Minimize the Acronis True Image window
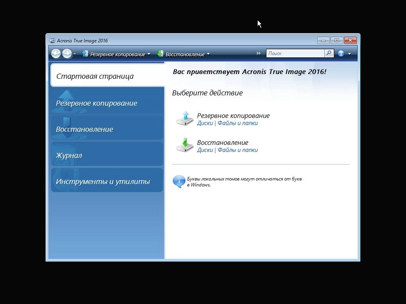Image resolution: width=406 pixels, height=304 pixels. [323, 40]
